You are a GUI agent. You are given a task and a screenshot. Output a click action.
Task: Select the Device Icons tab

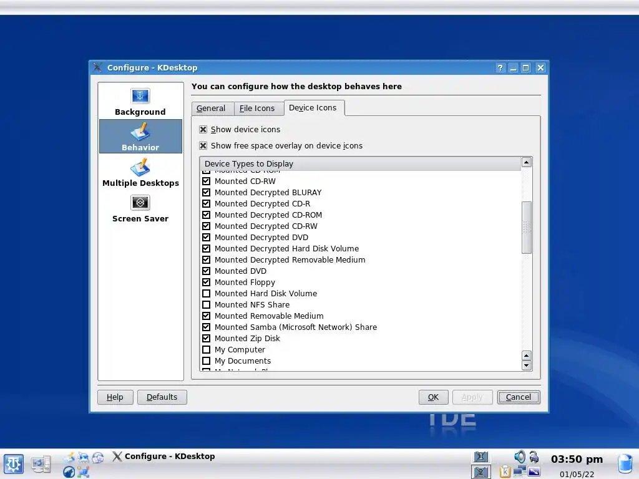313,107
